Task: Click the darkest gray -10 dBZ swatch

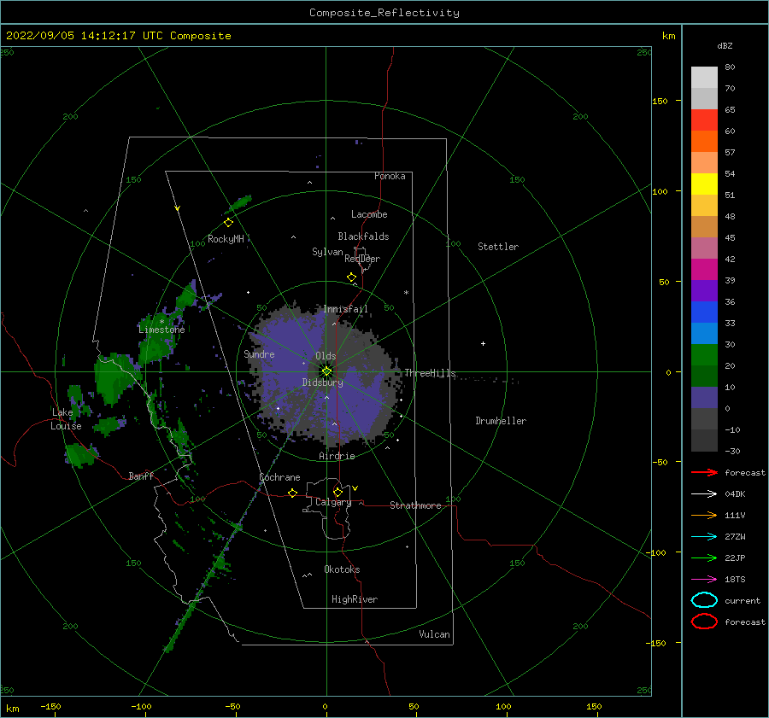Action: 704,440
